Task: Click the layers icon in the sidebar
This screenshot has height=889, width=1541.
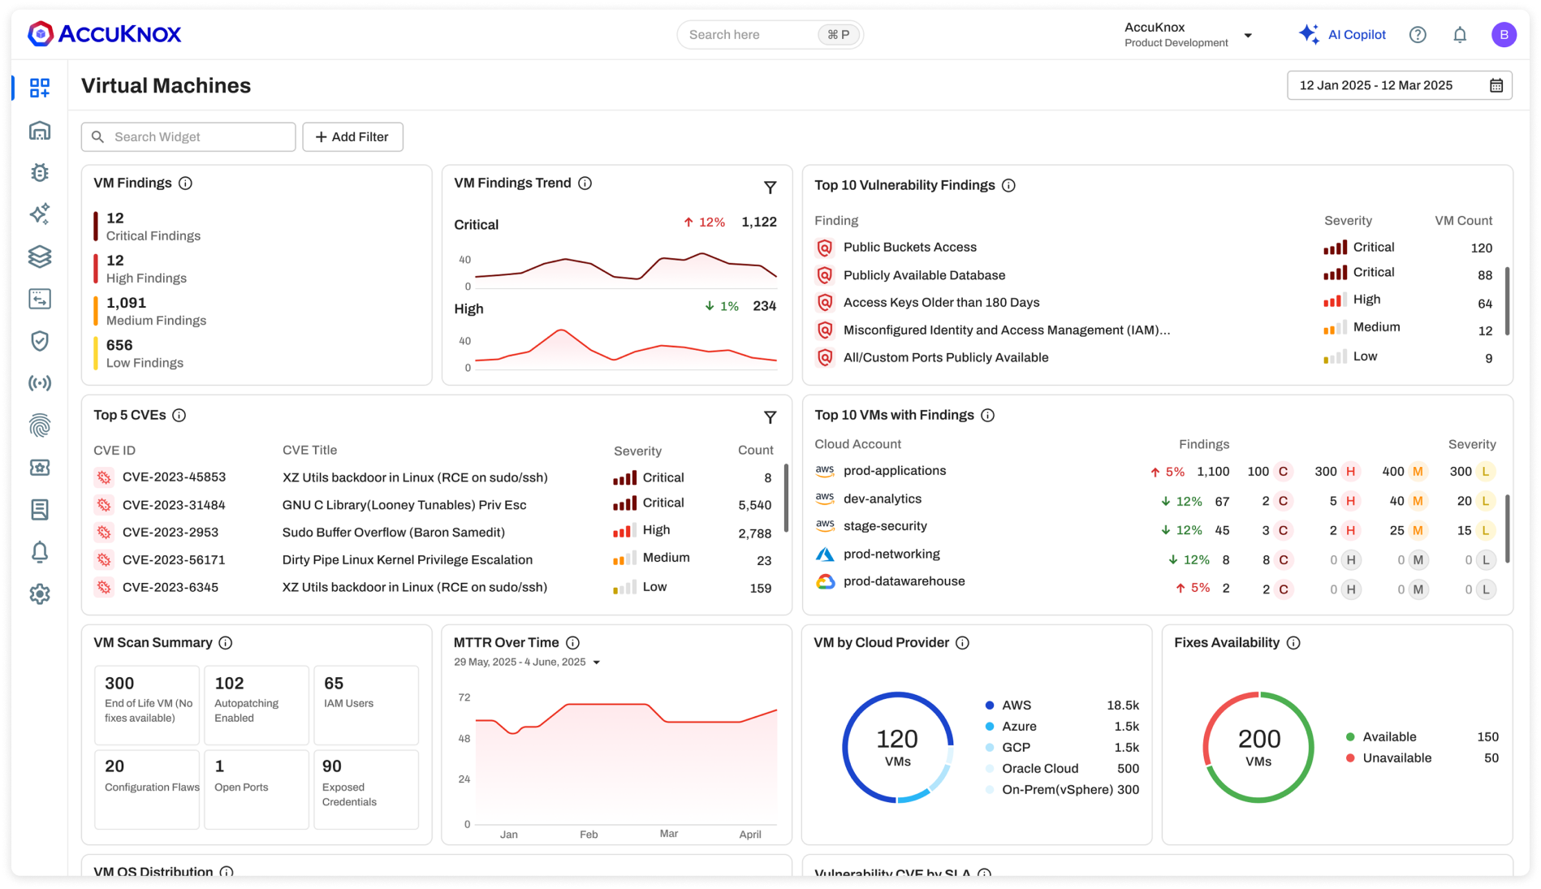Action: click(39, 257)
